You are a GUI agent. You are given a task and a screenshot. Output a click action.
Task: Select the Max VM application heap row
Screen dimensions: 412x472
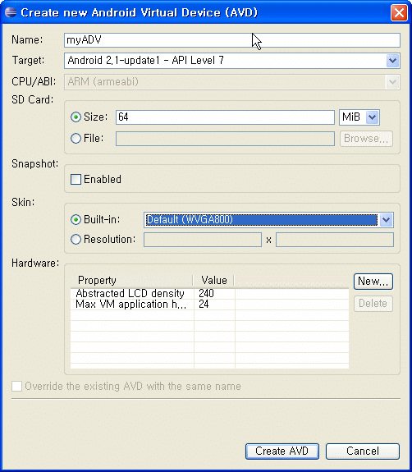(x=209, y=305)
